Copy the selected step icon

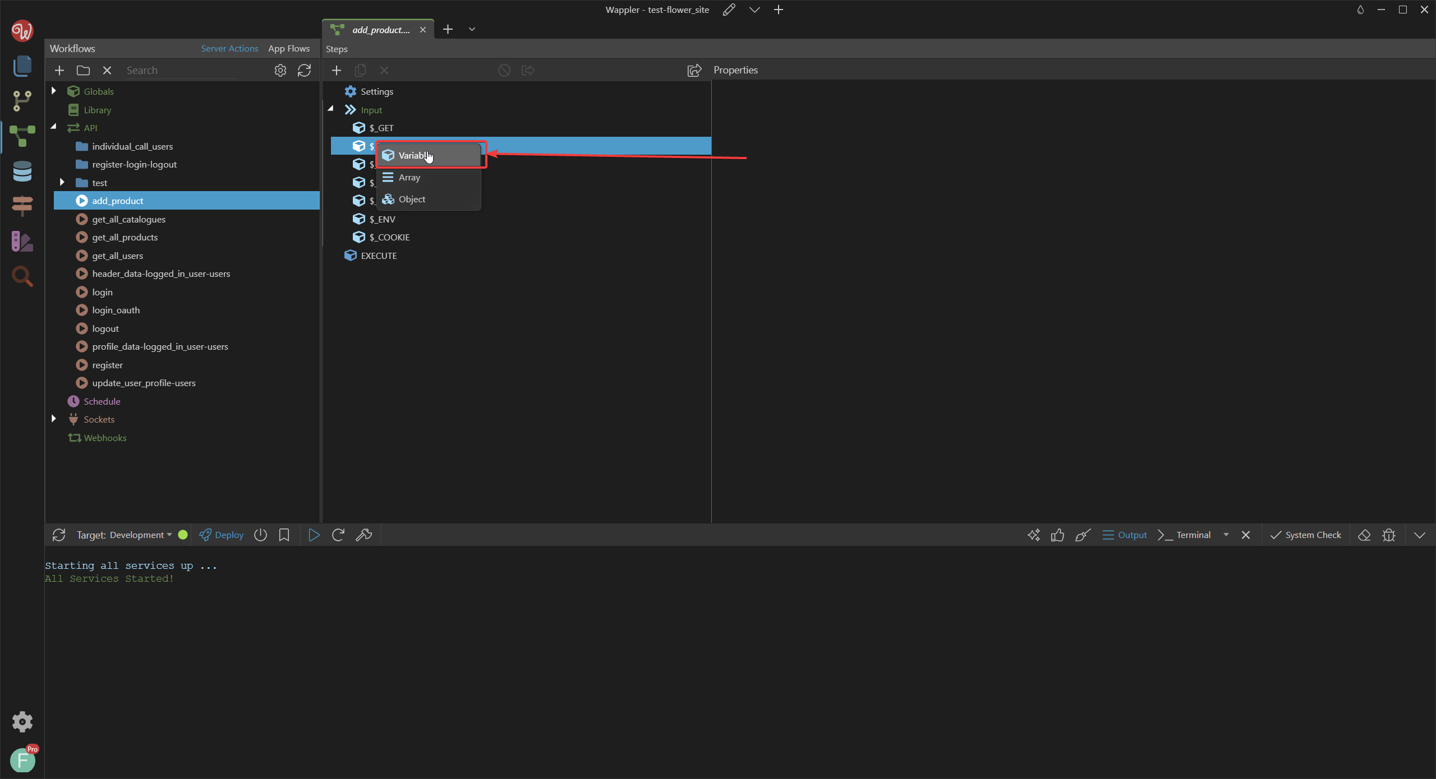click(x=361, y=70)
